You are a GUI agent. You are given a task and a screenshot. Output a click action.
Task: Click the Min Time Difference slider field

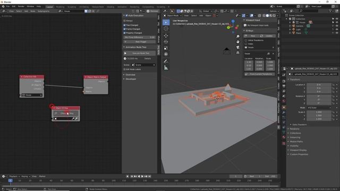click(139, 37)
